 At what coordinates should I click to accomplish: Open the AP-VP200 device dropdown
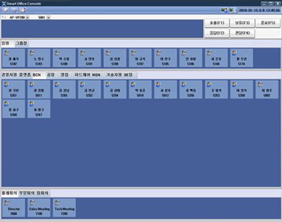(x=27, y=18)
